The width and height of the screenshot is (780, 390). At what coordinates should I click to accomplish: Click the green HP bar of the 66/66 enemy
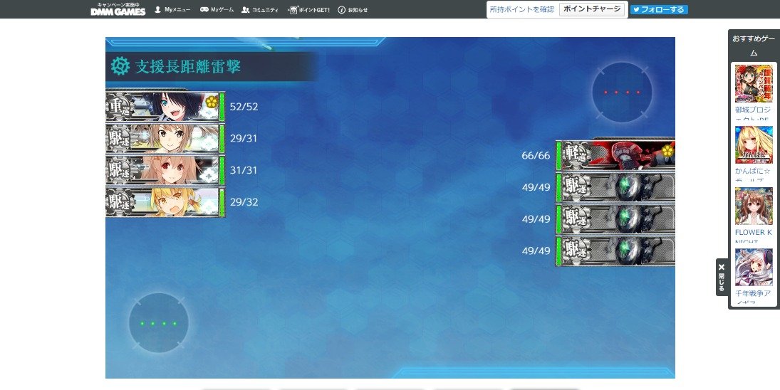click(558, 156)
